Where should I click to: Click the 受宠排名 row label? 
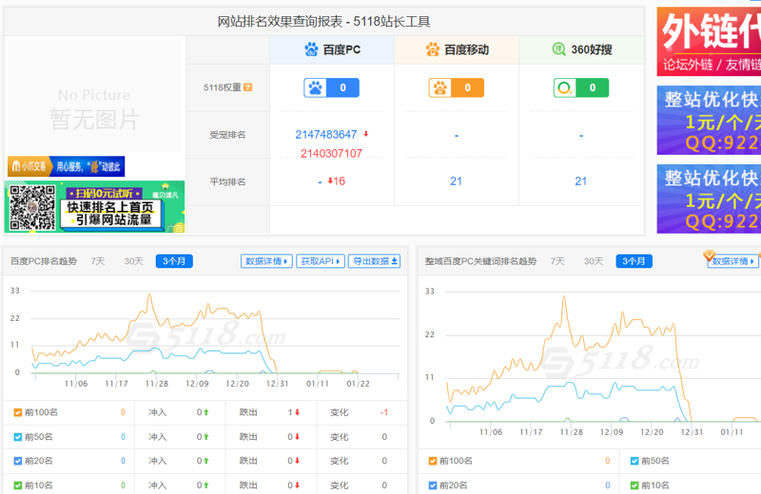[x=227, y=134]
